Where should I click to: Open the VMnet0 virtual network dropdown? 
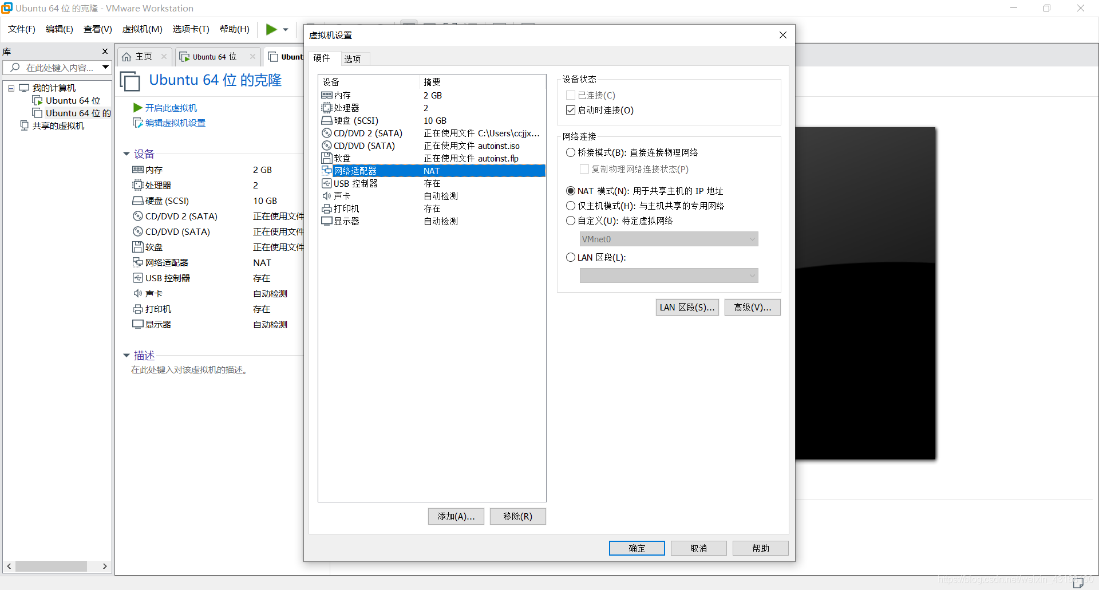(669, 239)
